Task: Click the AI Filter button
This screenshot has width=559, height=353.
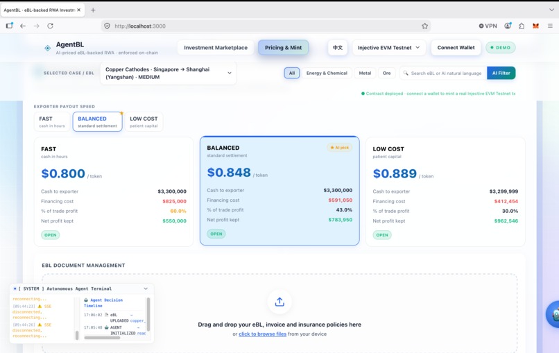Action: tap(501, 73)
